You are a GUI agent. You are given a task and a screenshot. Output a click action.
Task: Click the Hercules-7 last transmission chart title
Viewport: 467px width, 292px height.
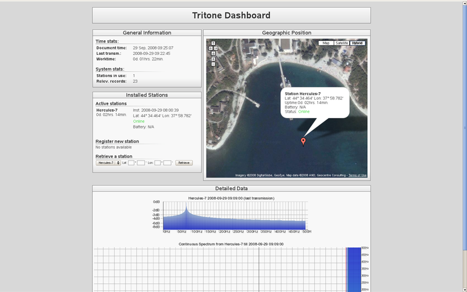pyautogui.click(x=231, y=198)
